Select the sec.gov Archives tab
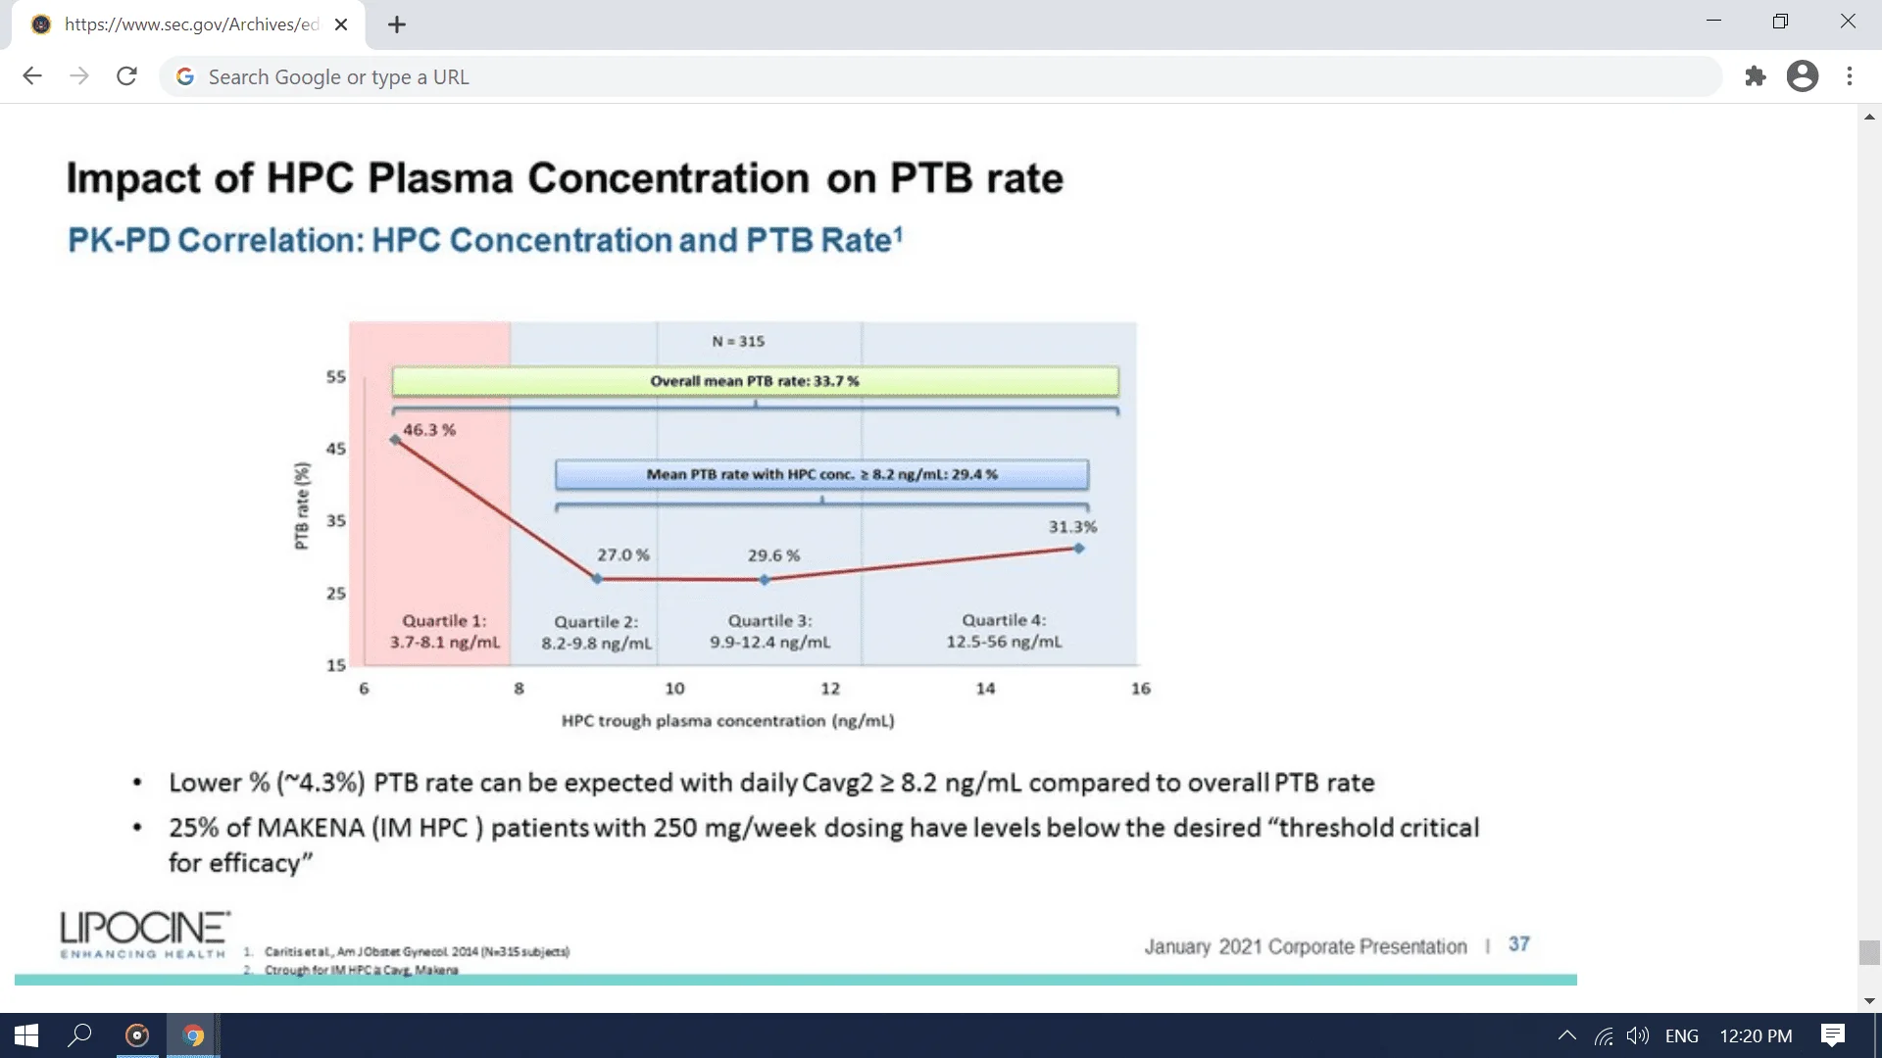The width and height of the screenshot is (1882, 1058). coord(191,24)
